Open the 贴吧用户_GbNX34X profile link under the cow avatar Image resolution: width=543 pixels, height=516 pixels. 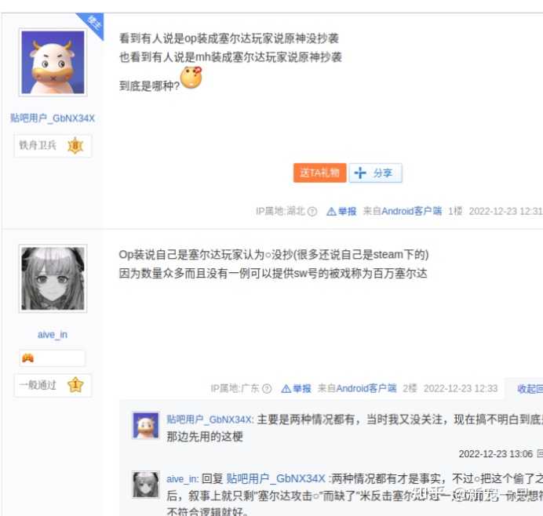pyautogui.click(x=53, y=118)
